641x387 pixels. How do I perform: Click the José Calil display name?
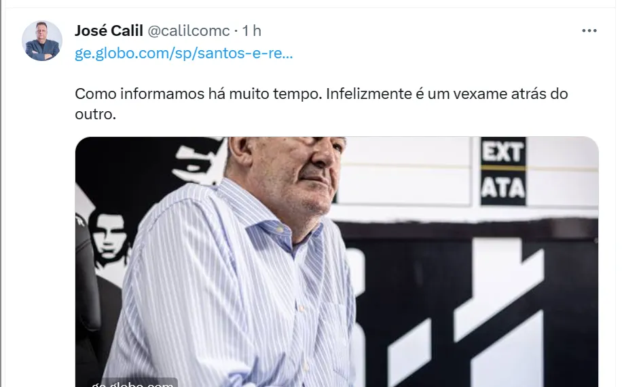click(109, 30)
